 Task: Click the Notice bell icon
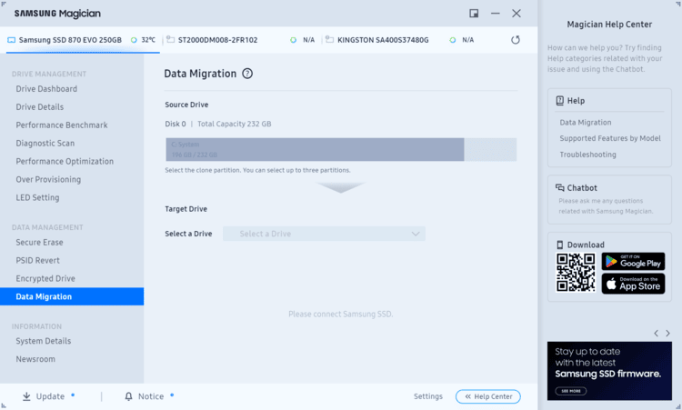128,396
